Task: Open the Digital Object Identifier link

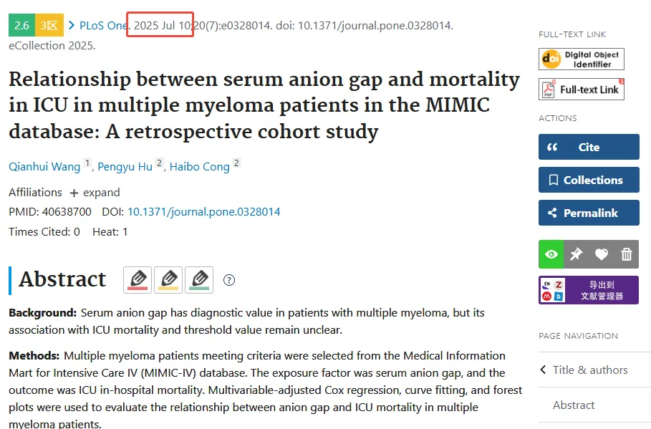Action: click(x=582, y=59)
